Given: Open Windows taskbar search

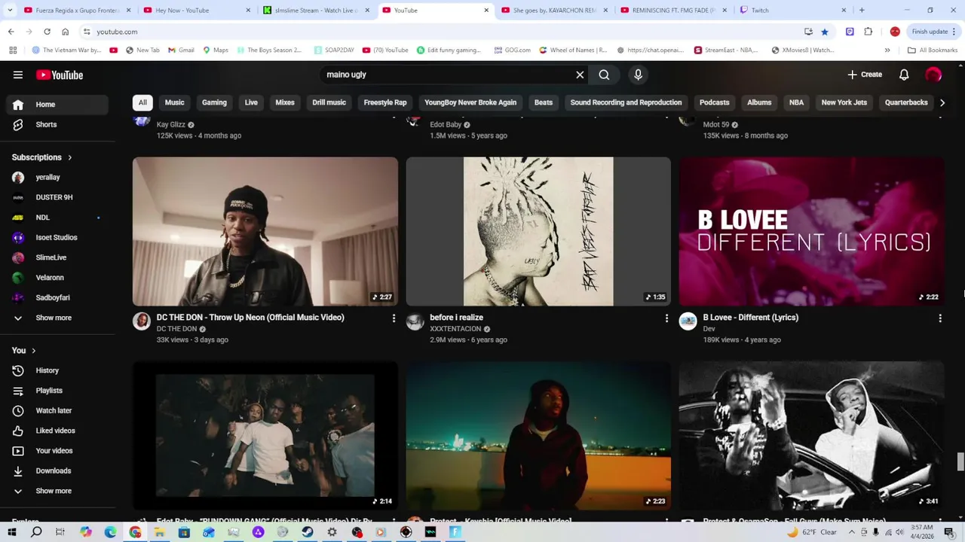Looking at the screenshot, I should 36,532.
